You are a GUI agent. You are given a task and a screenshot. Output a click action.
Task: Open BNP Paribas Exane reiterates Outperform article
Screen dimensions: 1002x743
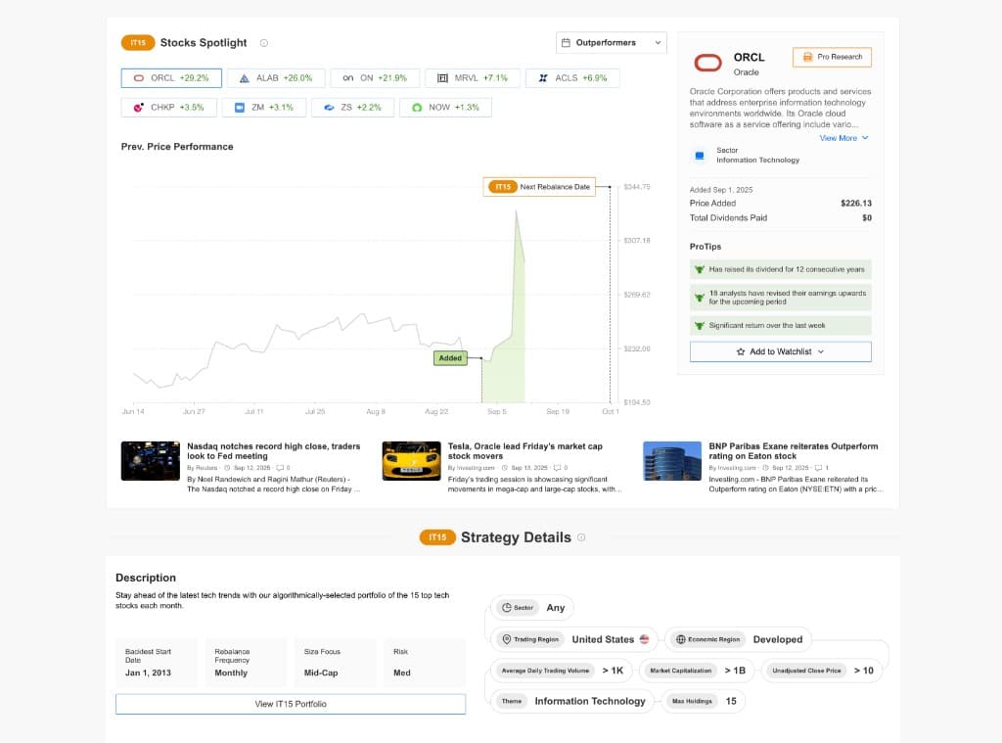tap(793, 451)
